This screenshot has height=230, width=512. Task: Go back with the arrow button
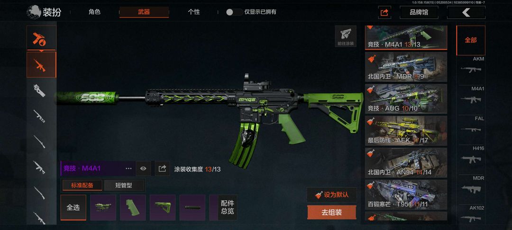(x=466, y=13)
